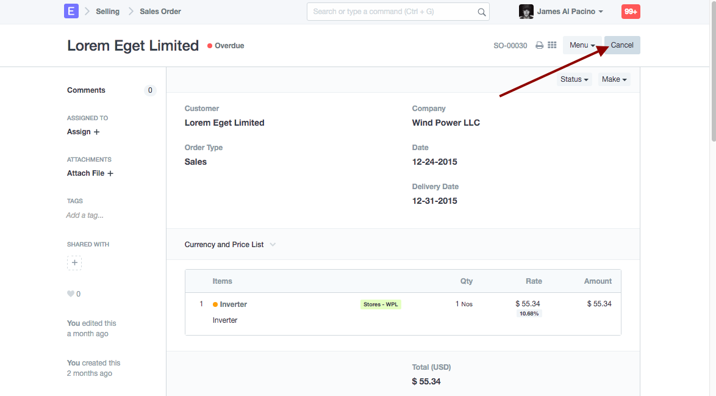Click the grid view icon beside print

tap(552, 45)
